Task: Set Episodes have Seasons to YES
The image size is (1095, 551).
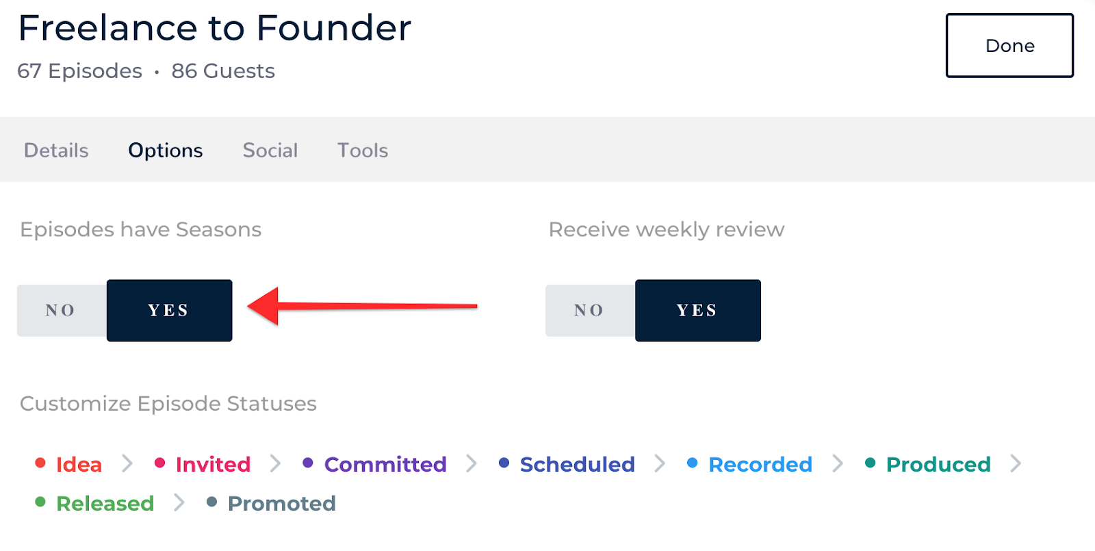Action: pos(169,311)
